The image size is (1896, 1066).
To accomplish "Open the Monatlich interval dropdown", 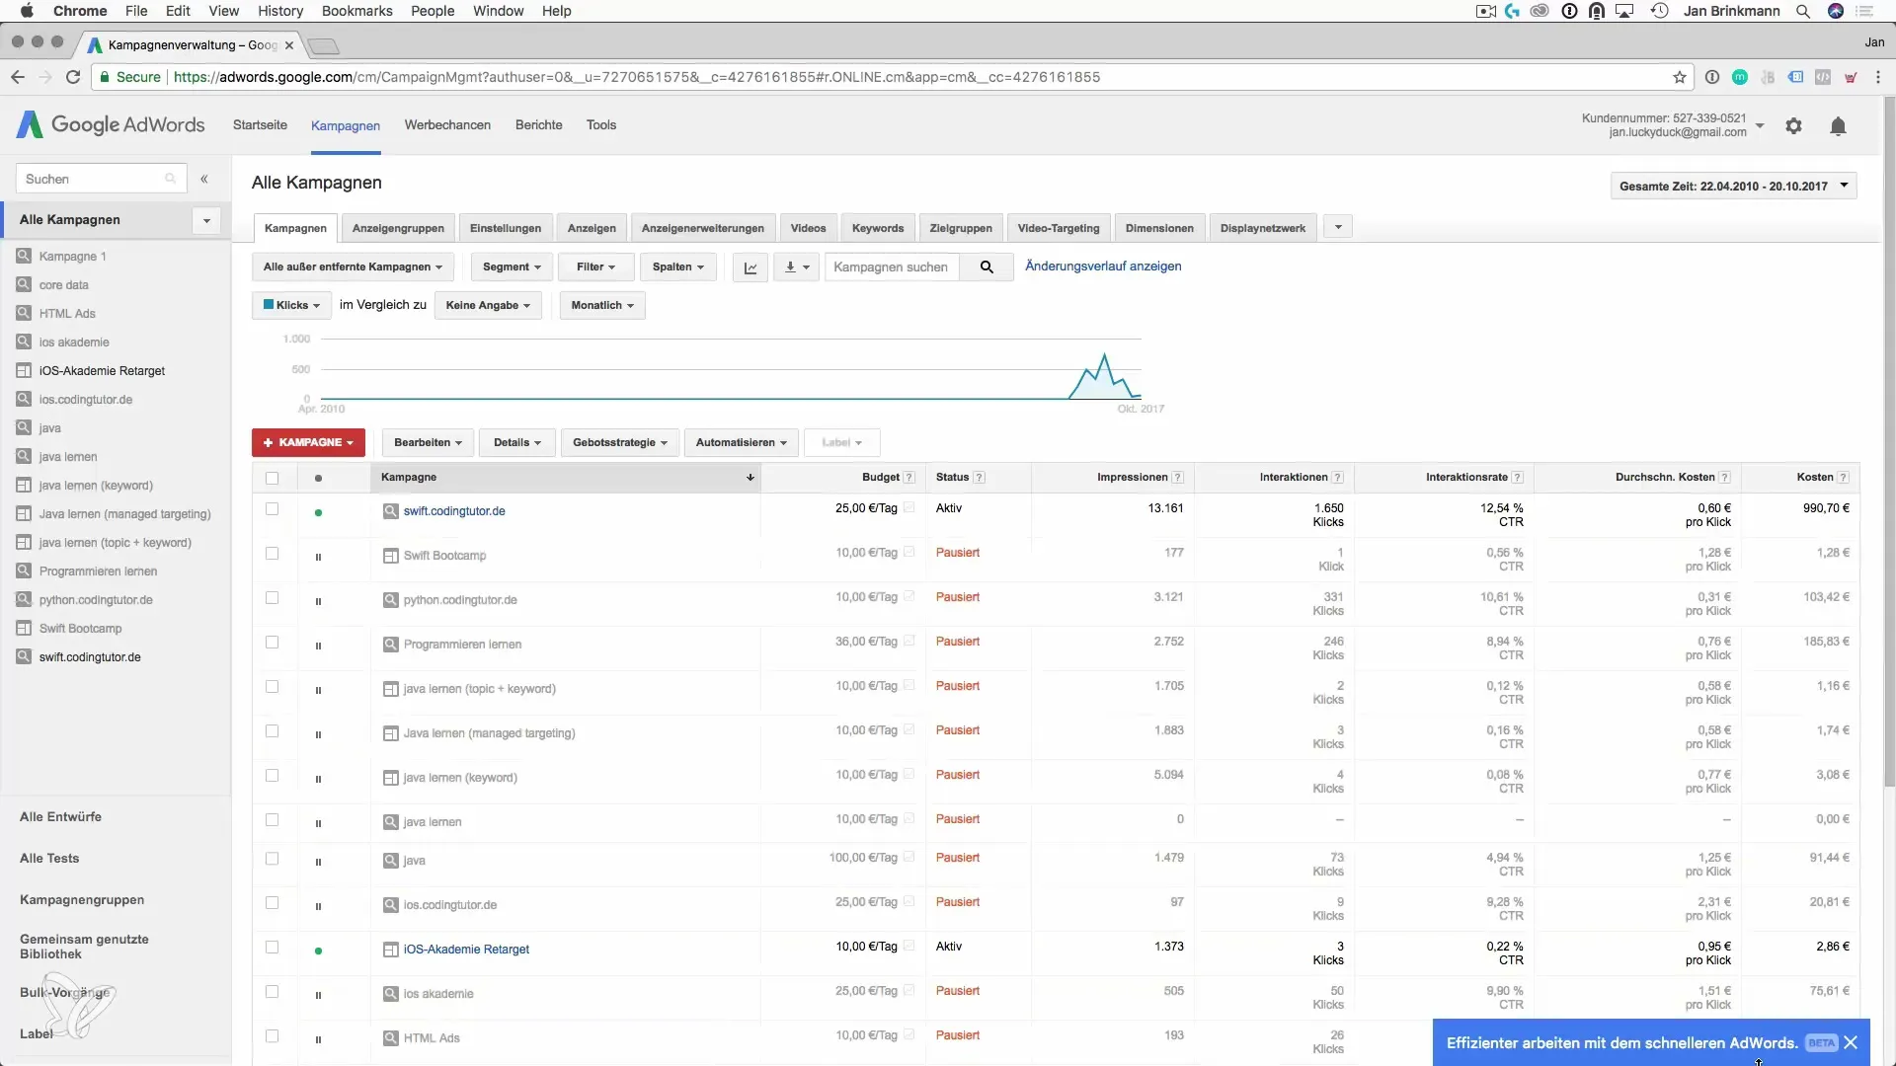I will click(x=602, y=306).
